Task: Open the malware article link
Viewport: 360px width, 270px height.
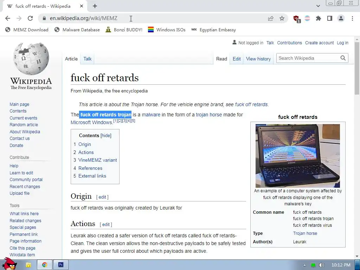Action: click(151, 115)
